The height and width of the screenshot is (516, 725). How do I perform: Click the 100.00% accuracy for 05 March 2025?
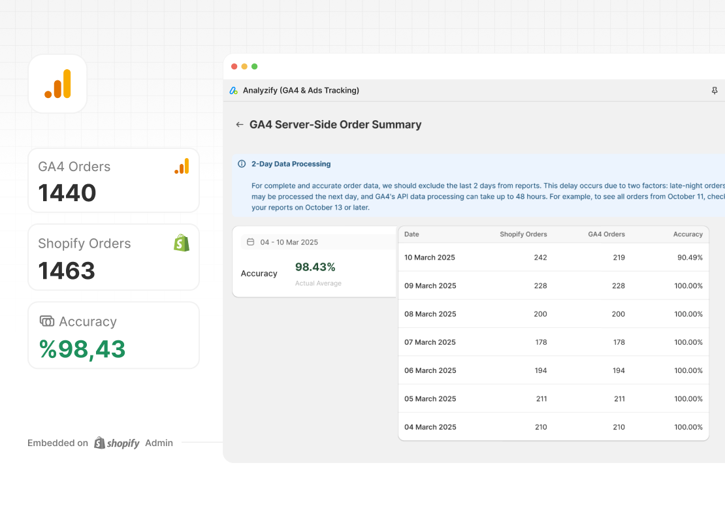click(x=688, y=398)
